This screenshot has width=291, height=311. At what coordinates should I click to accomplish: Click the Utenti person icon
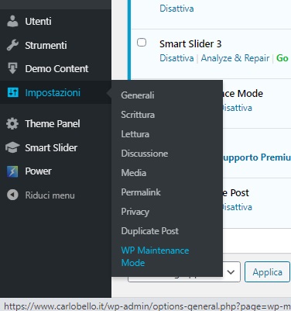tap(12, 21)
